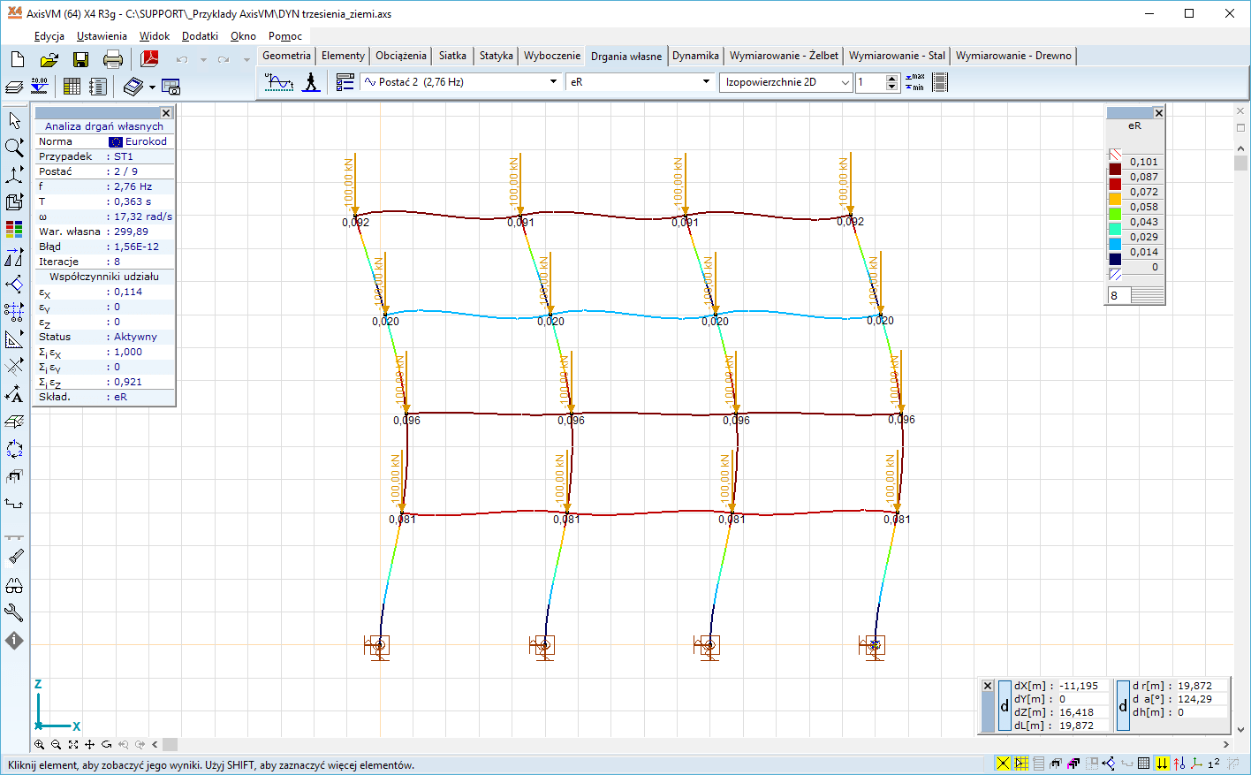The image size is (1251, 775).
Task: Click the PDF export icon
Action: pos(149,59)
